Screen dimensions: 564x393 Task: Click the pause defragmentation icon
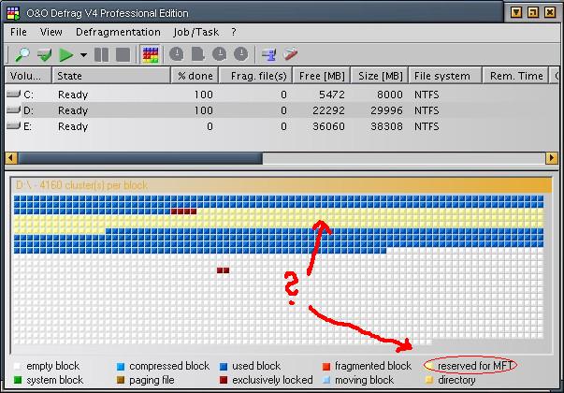pos(101,54)
